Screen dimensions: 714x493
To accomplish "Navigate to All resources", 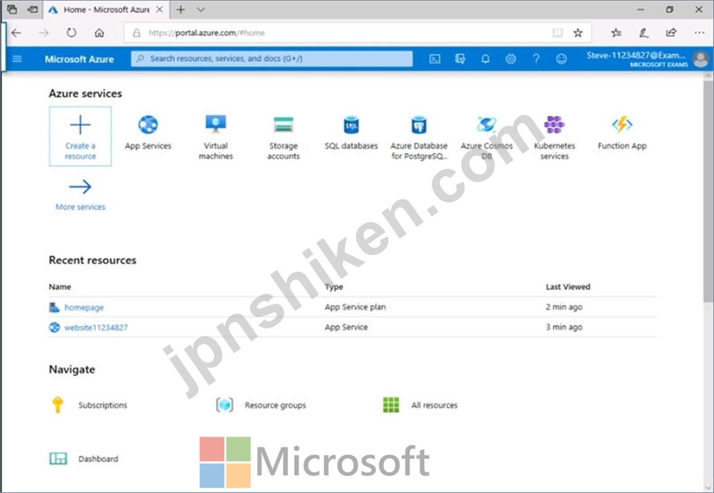I will [x=420, y=405].
